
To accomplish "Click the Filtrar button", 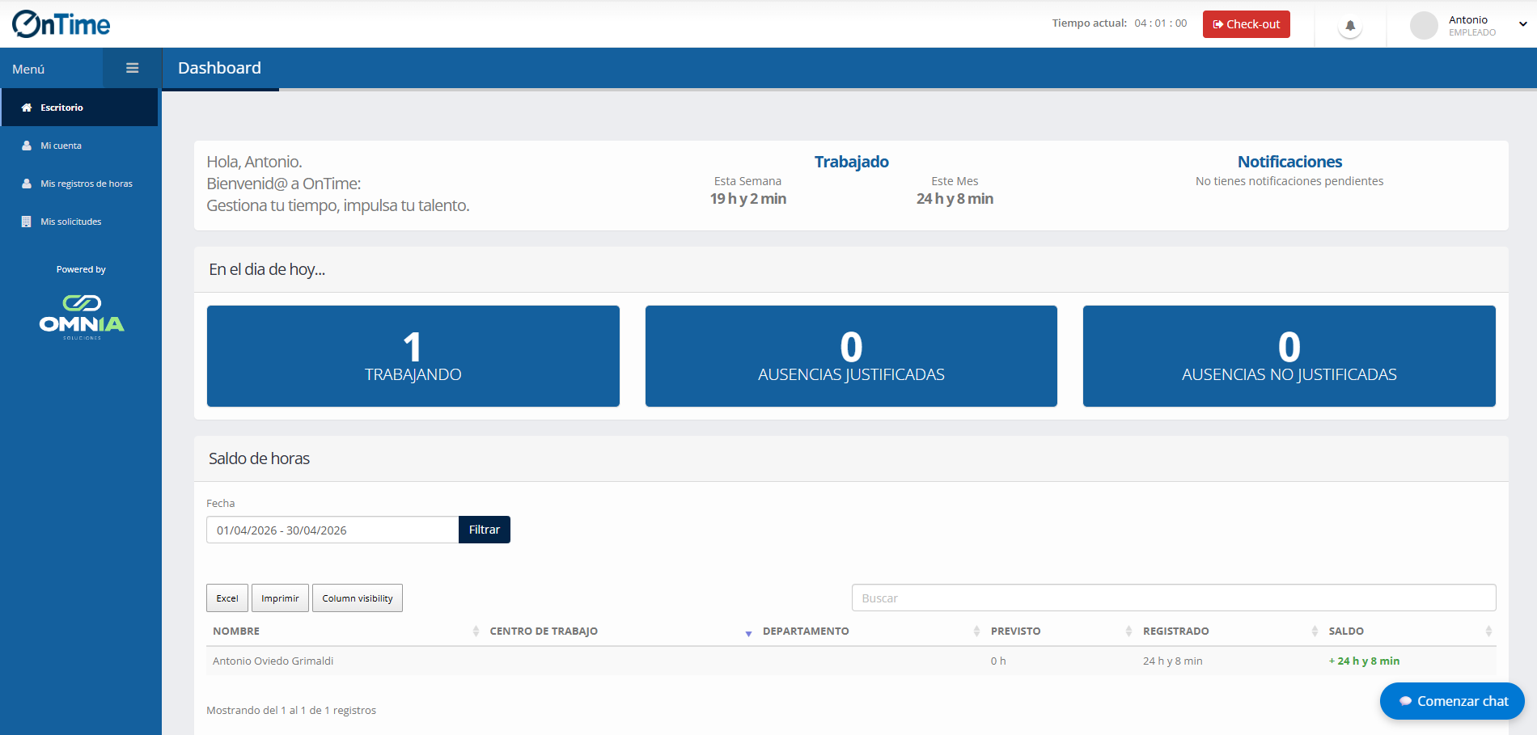I will tap(484, 530).
